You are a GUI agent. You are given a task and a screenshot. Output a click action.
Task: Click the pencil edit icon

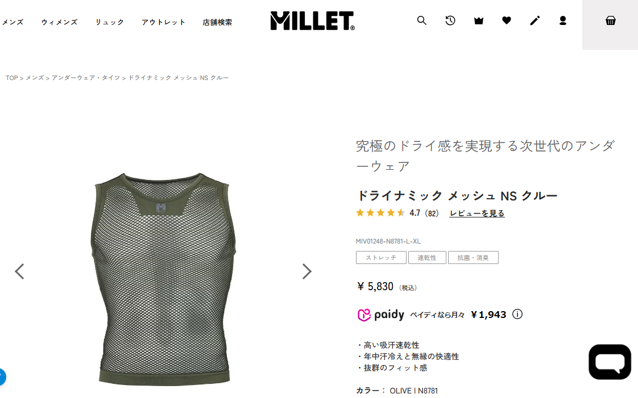pyautogui.click(x=535, y=20)
